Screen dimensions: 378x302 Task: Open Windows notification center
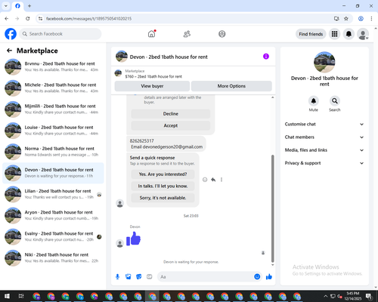pyautogui.click(x=369, y=297)
